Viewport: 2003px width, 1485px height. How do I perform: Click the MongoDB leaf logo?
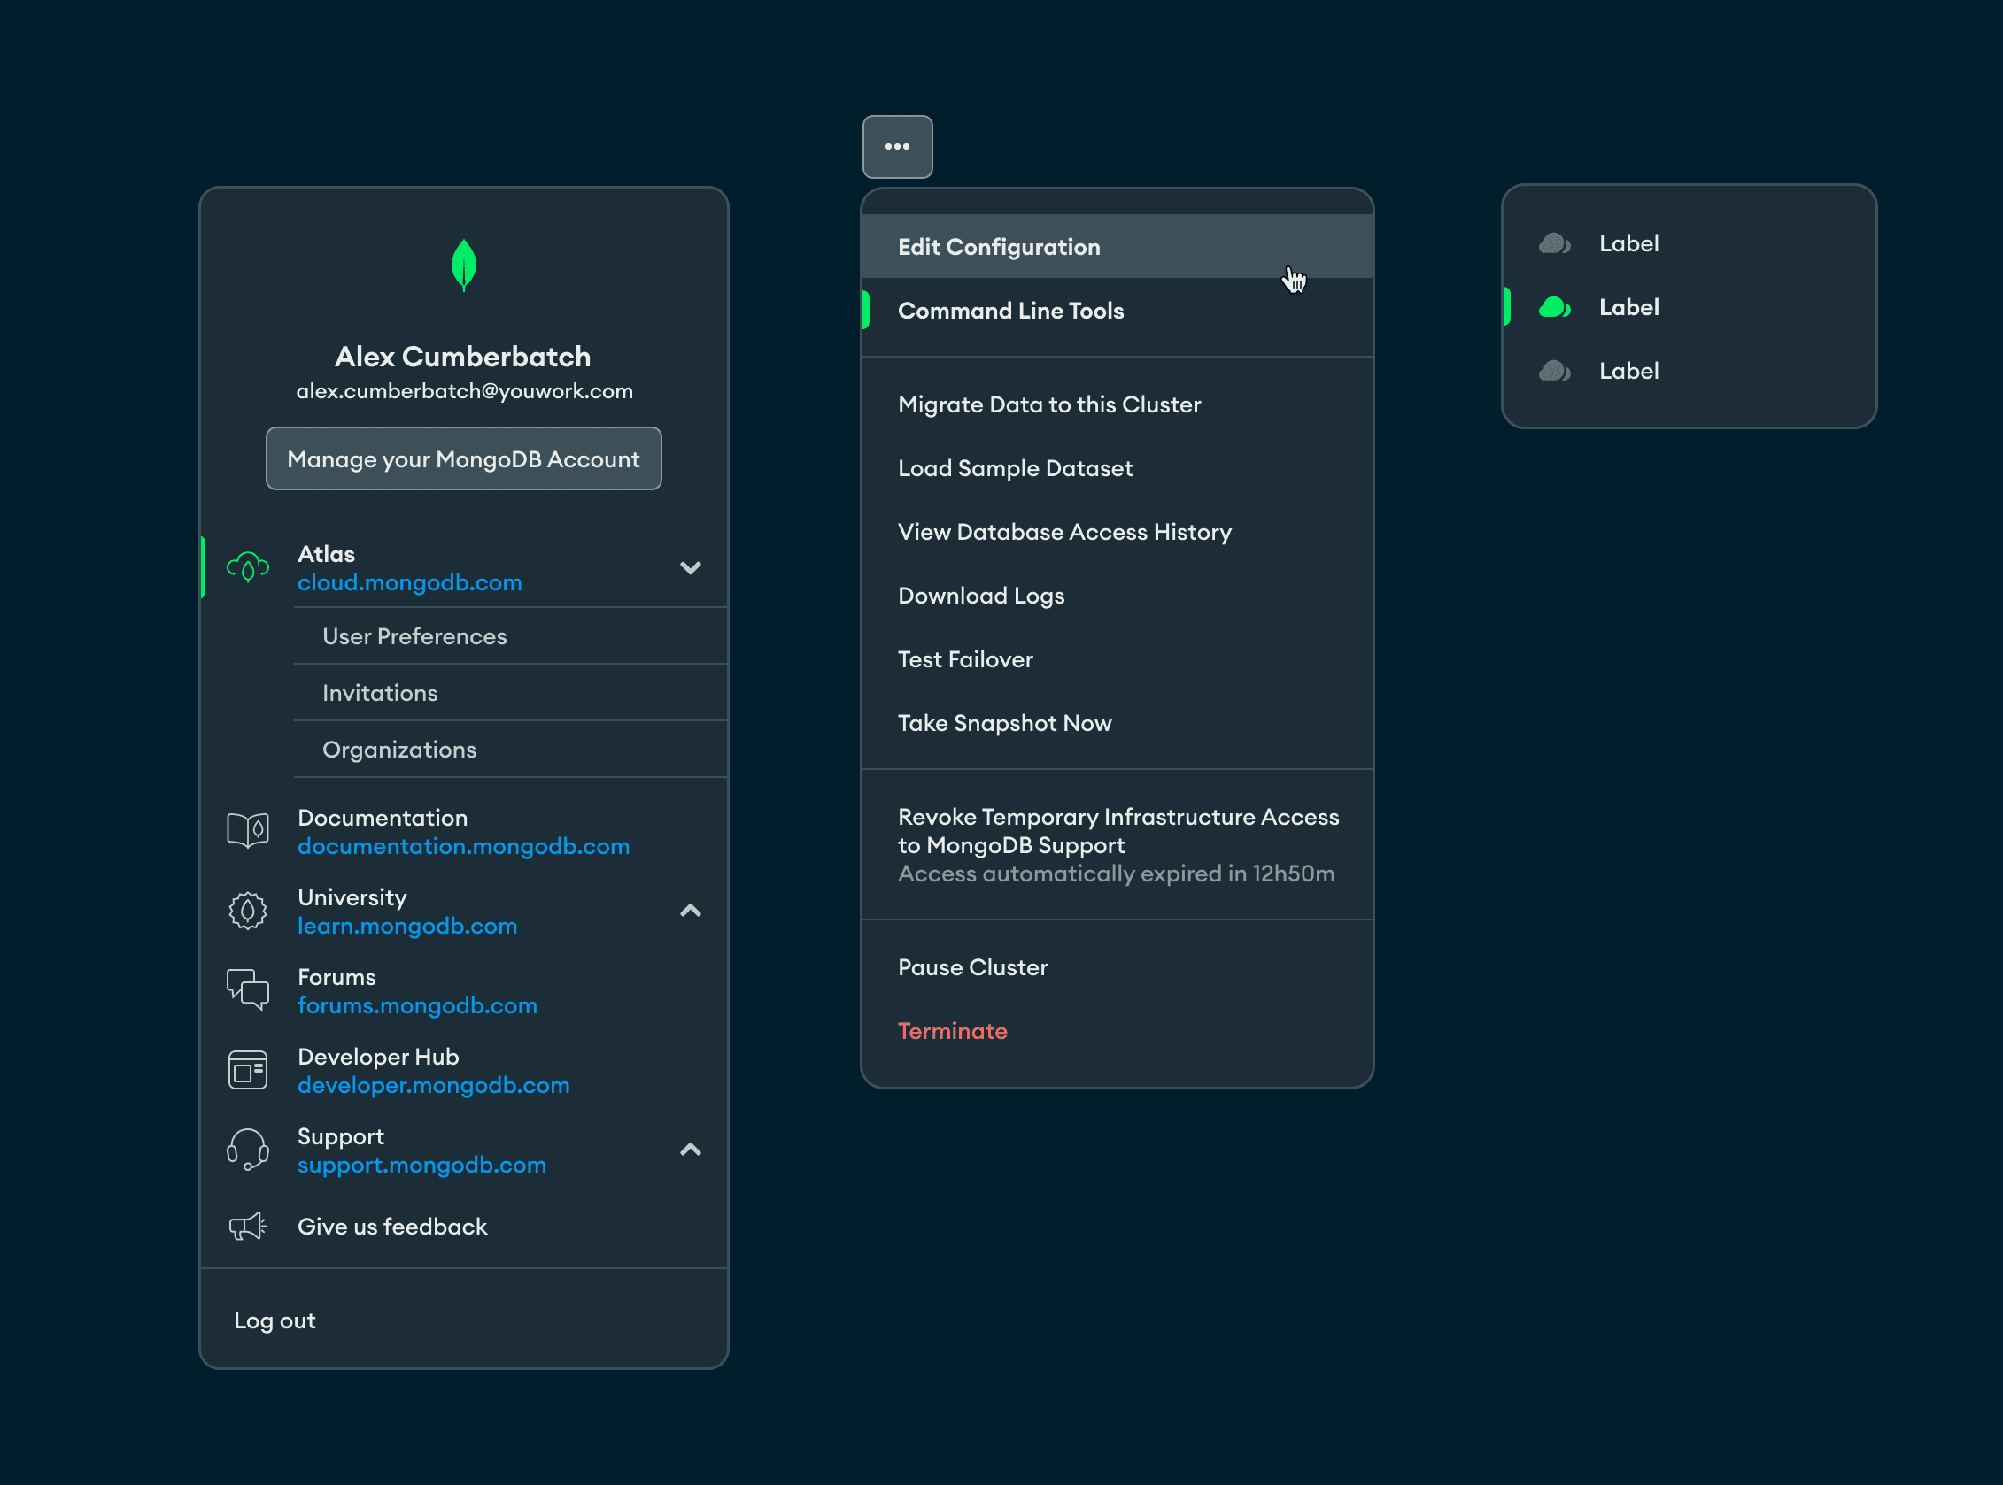[463, 266]
